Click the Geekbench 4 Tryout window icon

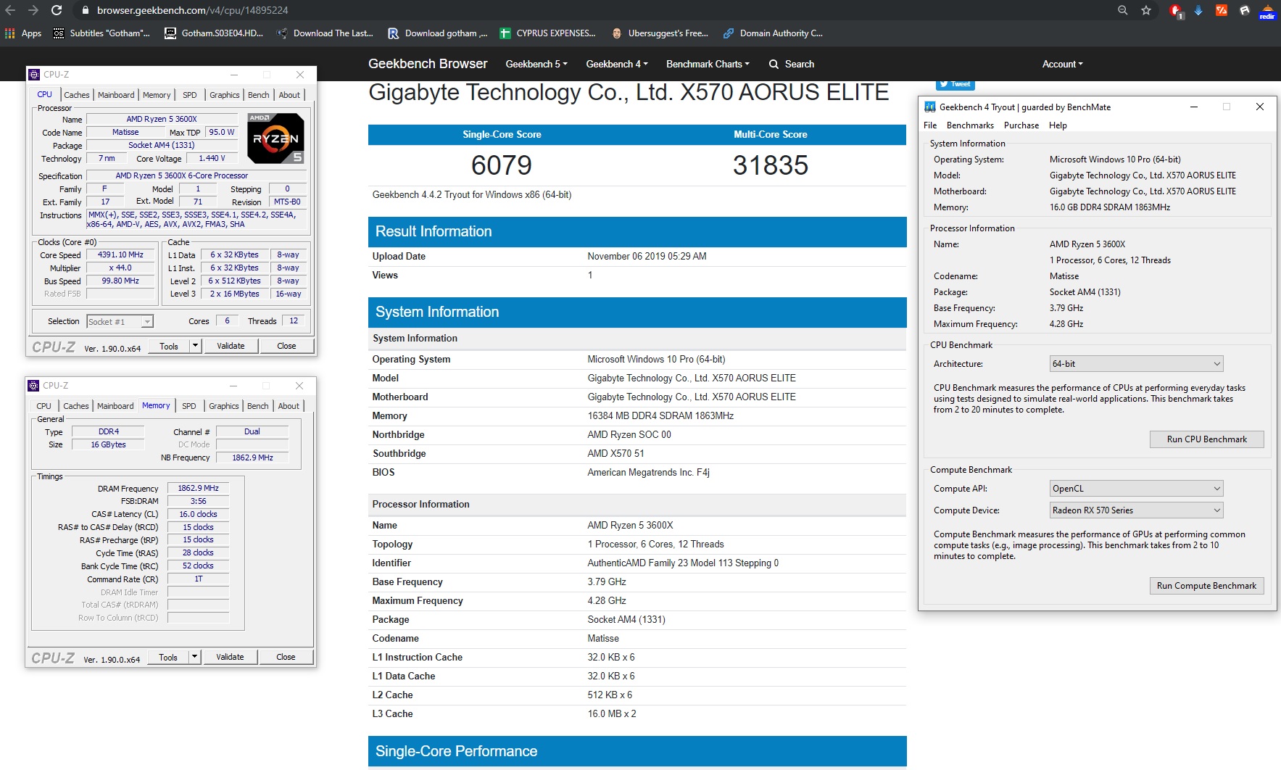[930, 107]
